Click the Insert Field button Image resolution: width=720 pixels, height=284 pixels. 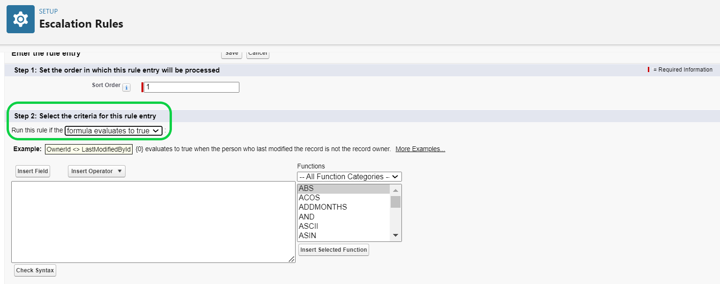(32, 171)
